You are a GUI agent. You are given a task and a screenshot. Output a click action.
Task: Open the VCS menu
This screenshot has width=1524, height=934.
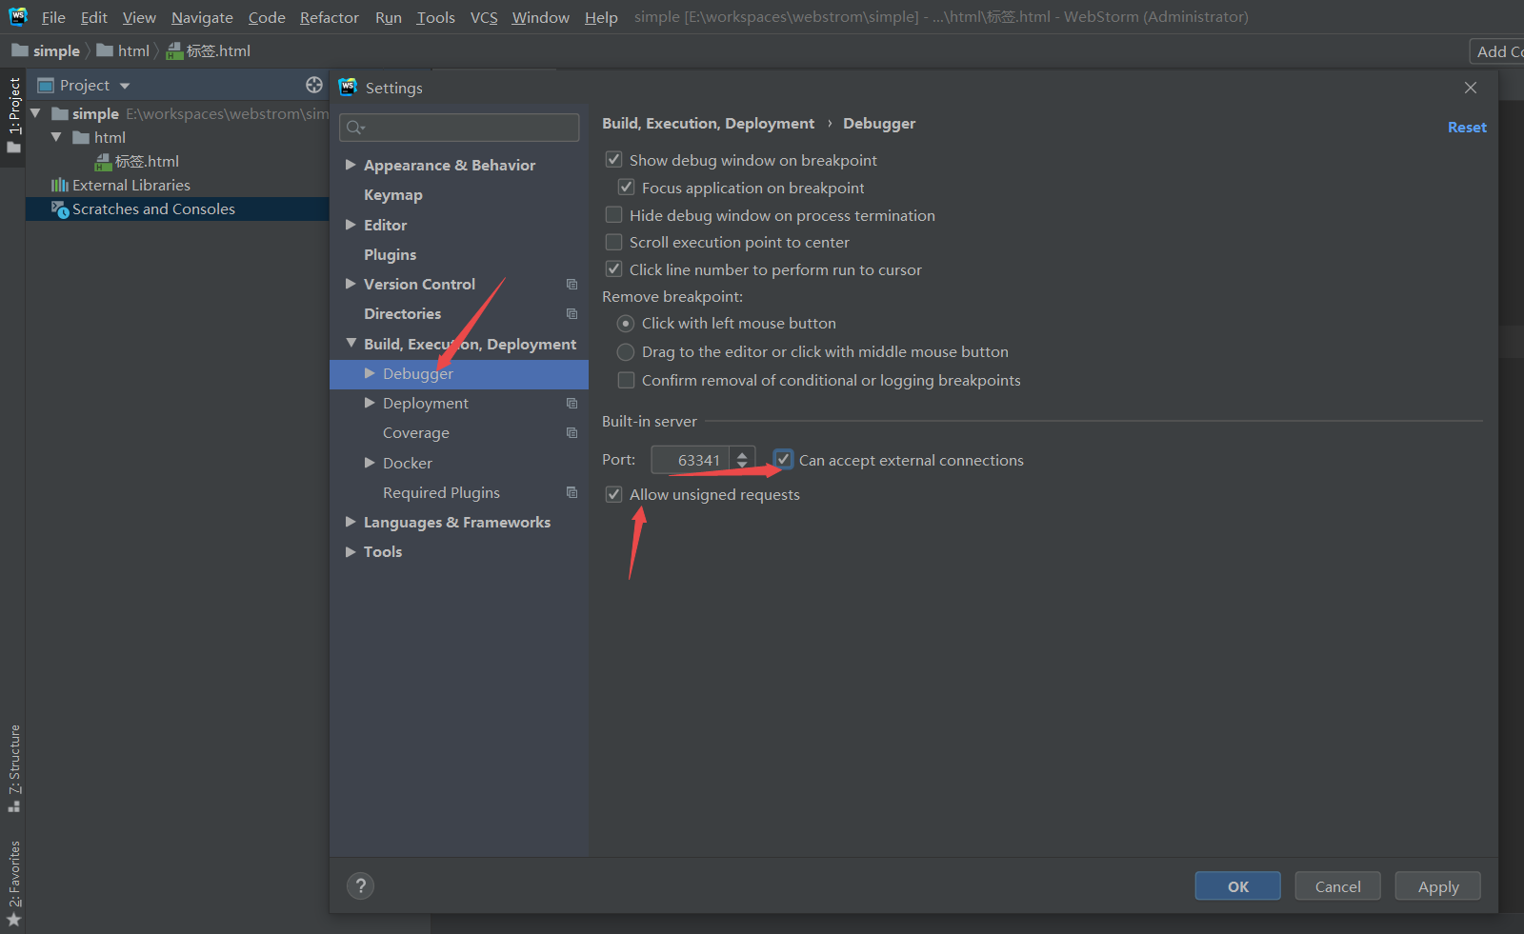click(484, 16)
